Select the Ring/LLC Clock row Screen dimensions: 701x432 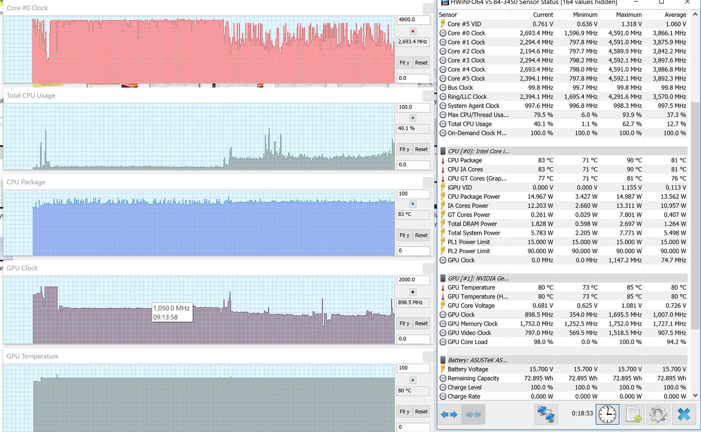(x=563, y=97)
